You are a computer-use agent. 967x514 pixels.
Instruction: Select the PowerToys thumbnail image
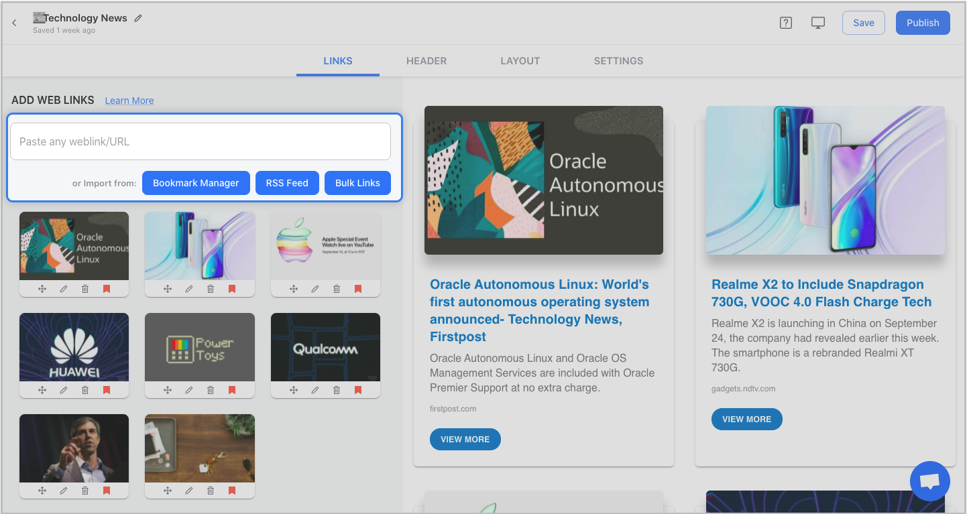click(200, 347)
